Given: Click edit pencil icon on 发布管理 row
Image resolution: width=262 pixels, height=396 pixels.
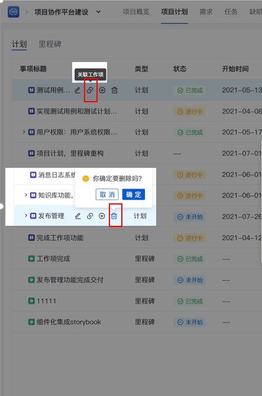Looking at the screenshot, I should (x=78, y=216).
